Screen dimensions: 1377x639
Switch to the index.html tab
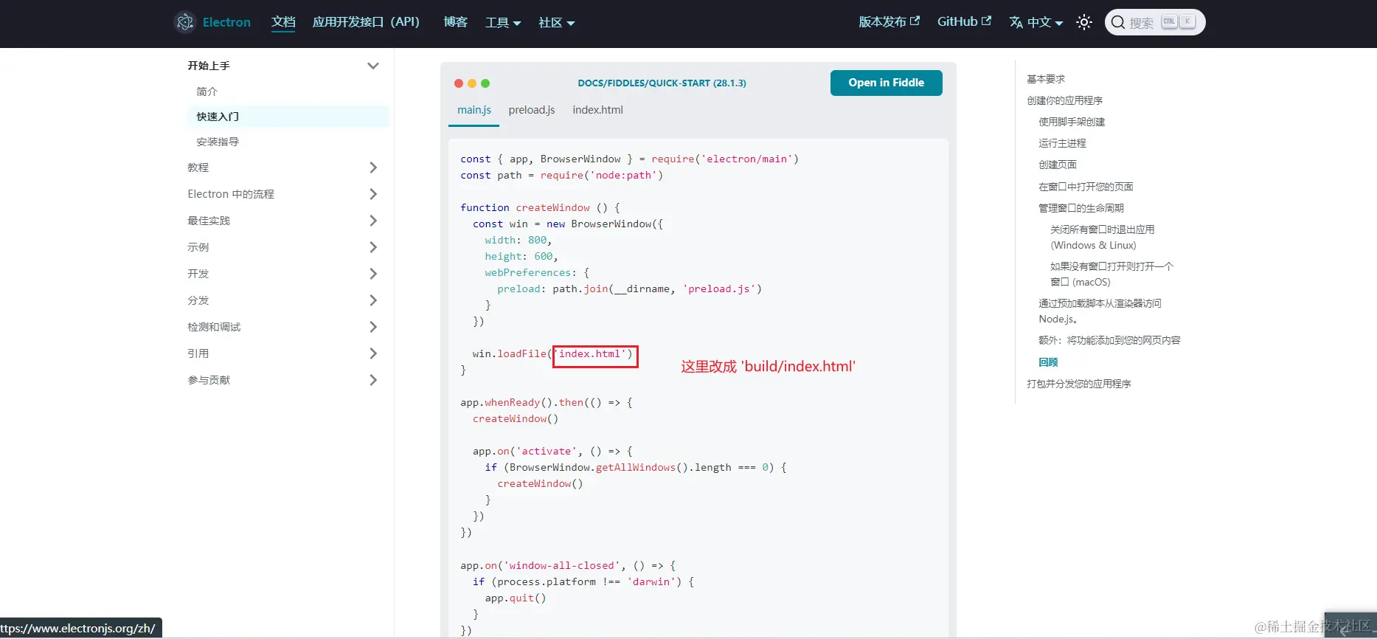pos(598,110)
